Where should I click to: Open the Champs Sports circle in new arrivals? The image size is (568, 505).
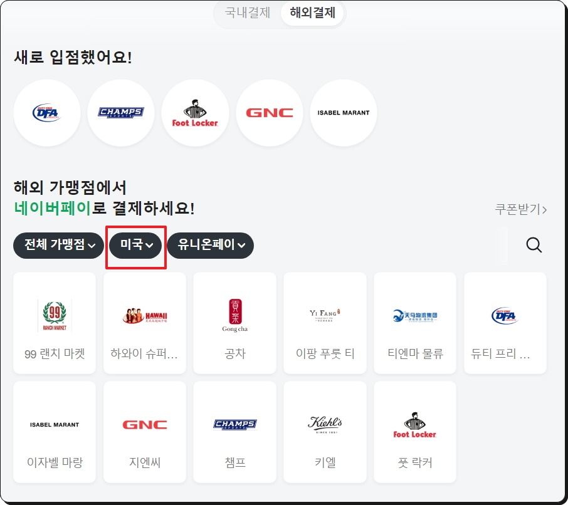[121, 113]
